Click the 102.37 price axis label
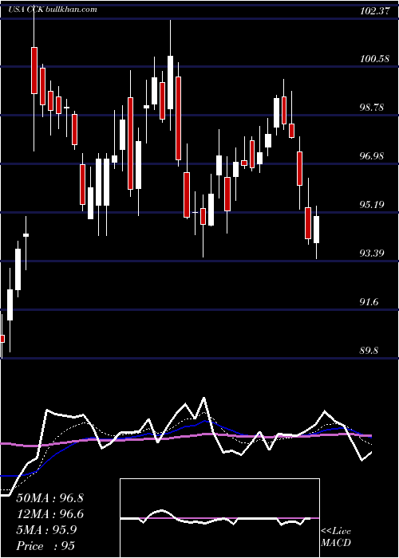This screenshot has width=399, height=558. pos(374,11)
